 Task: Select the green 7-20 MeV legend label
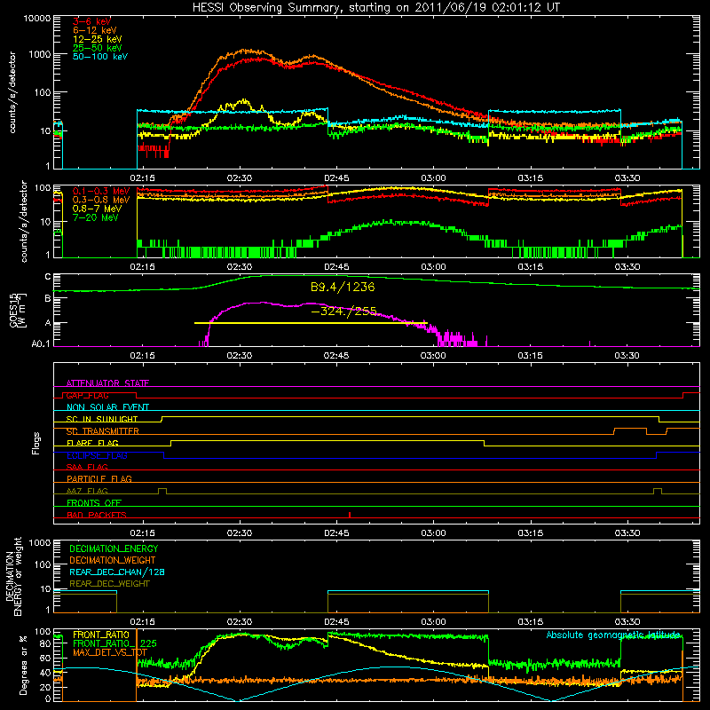(96, 217)
